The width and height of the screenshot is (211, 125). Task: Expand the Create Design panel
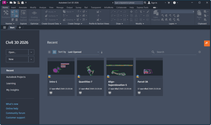point(75,24)
